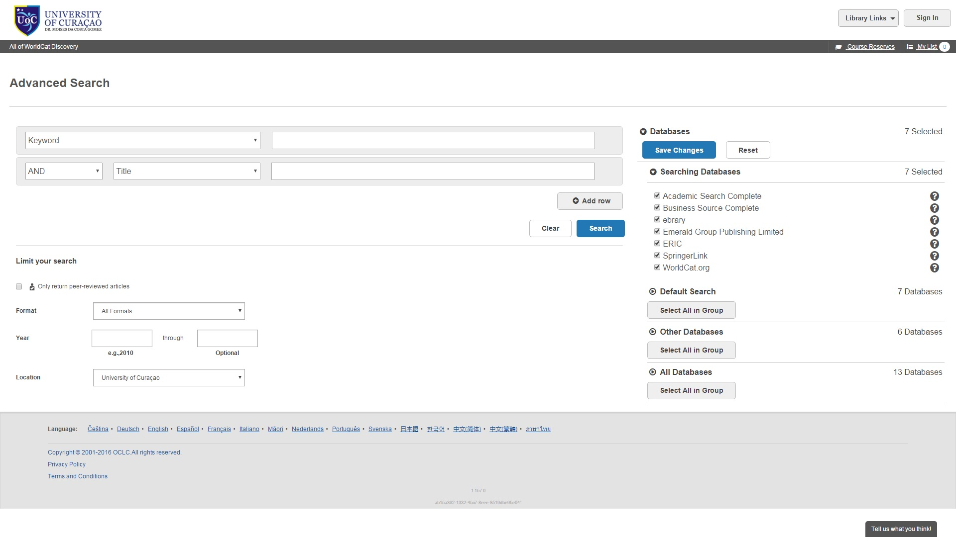
Task: Open My List in navigation bar
Action: tap(927, 47)
